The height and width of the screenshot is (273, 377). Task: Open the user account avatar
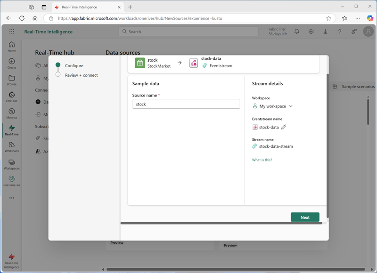(369, 32)
